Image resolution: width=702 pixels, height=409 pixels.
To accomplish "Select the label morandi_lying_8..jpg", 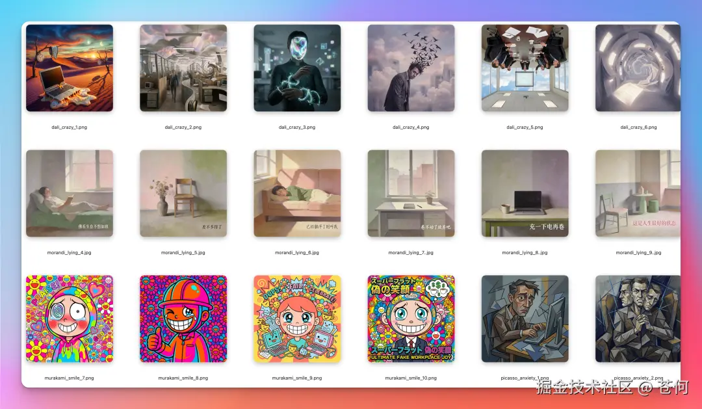I will 525,253.
